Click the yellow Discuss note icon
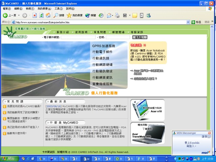Image resolution: width=216 pixels, height=162 pixels. (x=135, y=16)
